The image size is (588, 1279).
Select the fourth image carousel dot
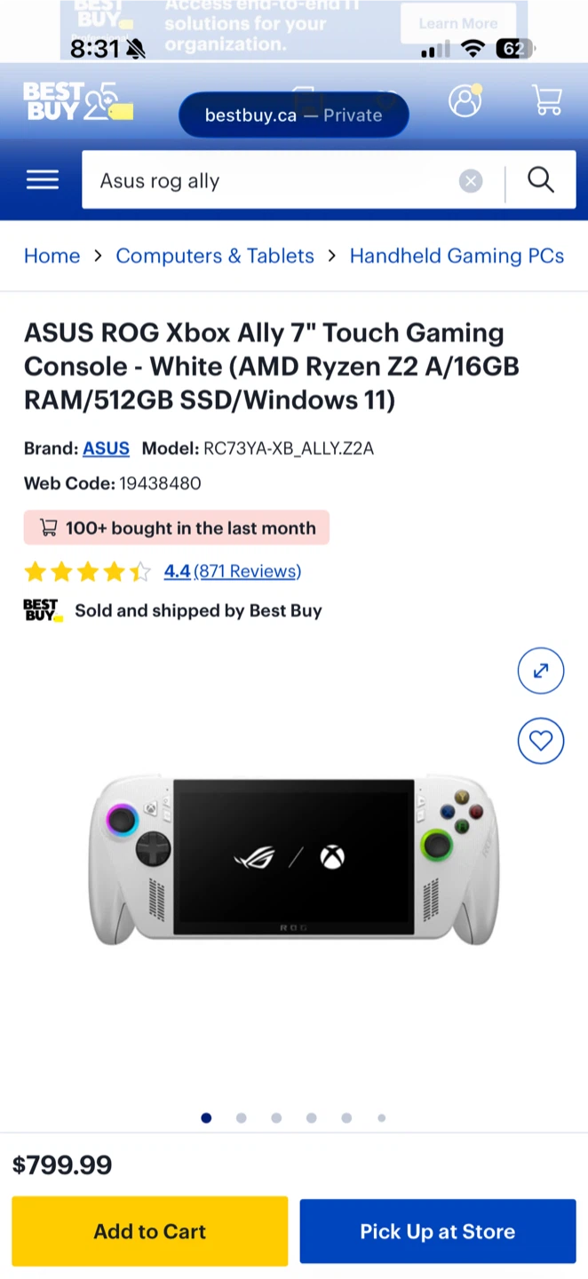click(x=311, y=1118)
